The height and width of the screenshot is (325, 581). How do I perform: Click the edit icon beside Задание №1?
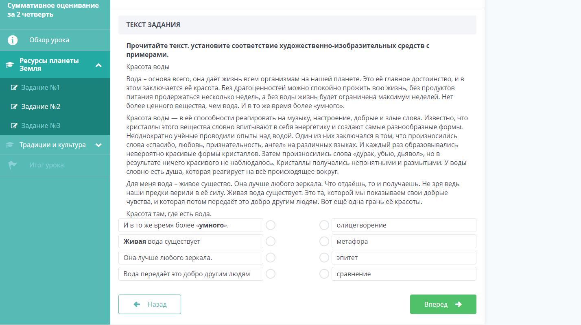(14, 87)
